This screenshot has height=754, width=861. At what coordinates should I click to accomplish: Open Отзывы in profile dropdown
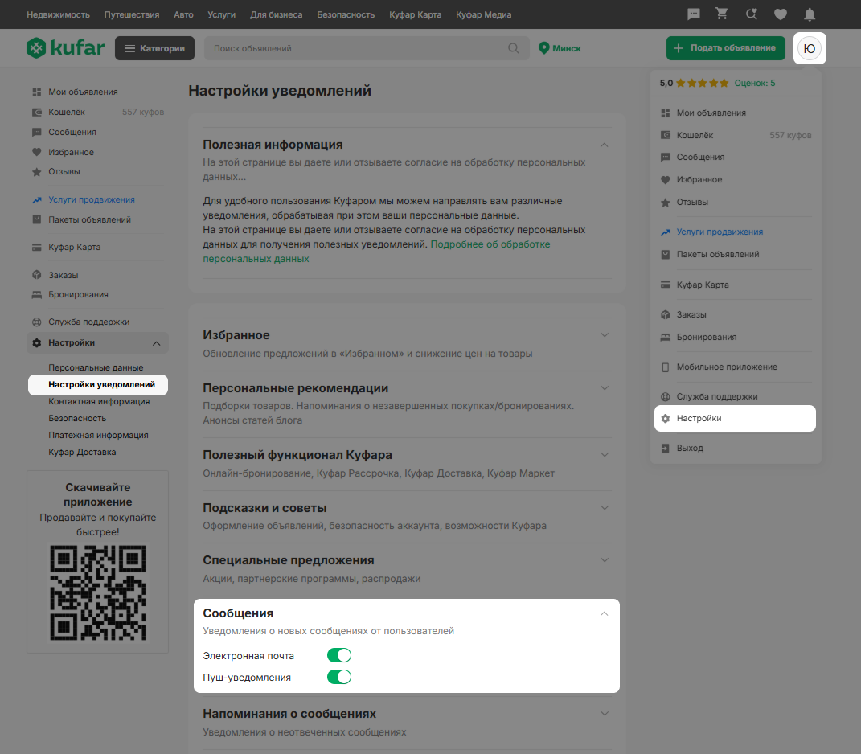692,202
